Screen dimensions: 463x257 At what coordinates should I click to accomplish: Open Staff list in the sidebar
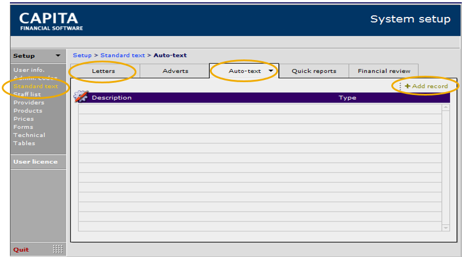[27, 94]
